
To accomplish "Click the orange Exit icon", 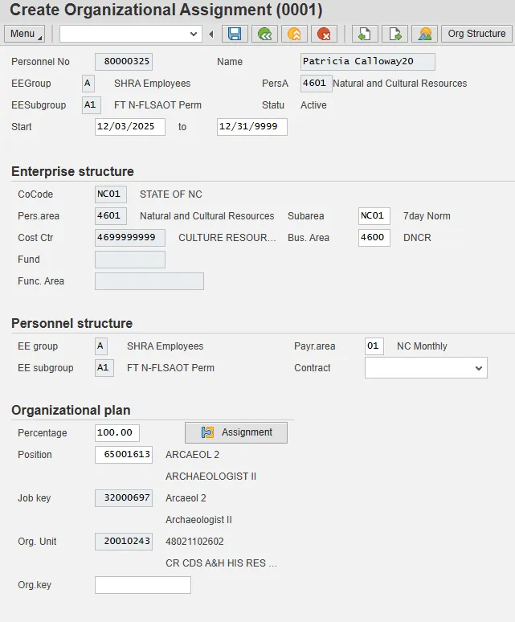I will tap(294, 34).
